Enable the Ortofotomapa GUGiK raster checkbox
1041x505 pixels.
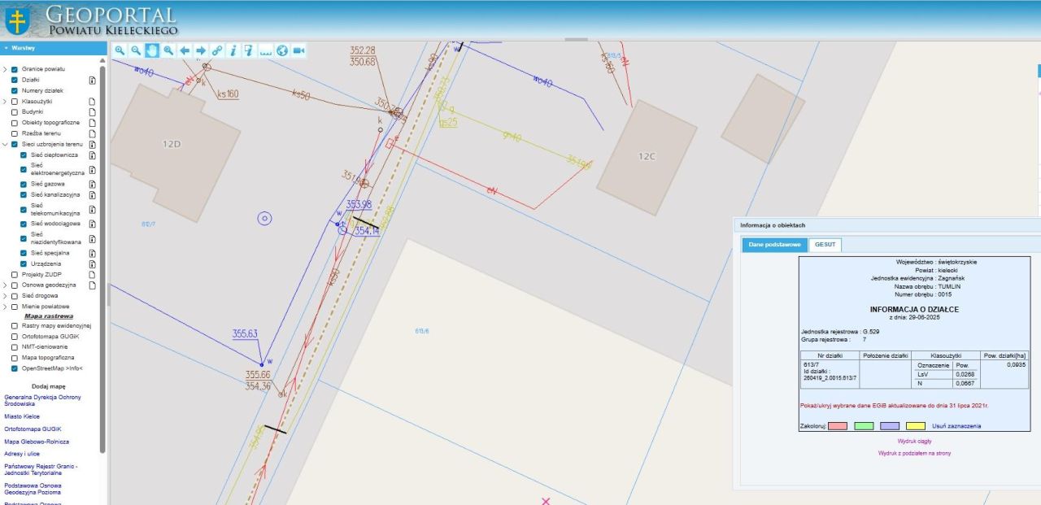pos(14,336)
